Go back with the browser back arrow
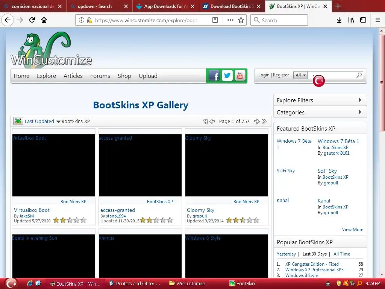385x289 pixels. tap(8, 20)
